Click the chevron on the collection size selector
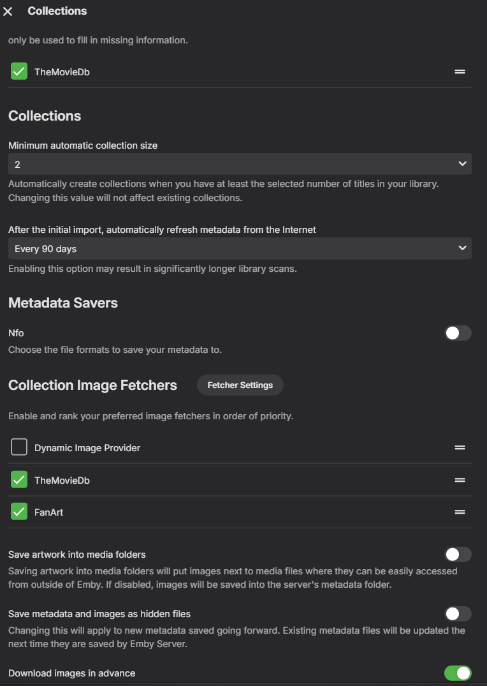The height and width of the screenshot is (686, 487). 463,164
